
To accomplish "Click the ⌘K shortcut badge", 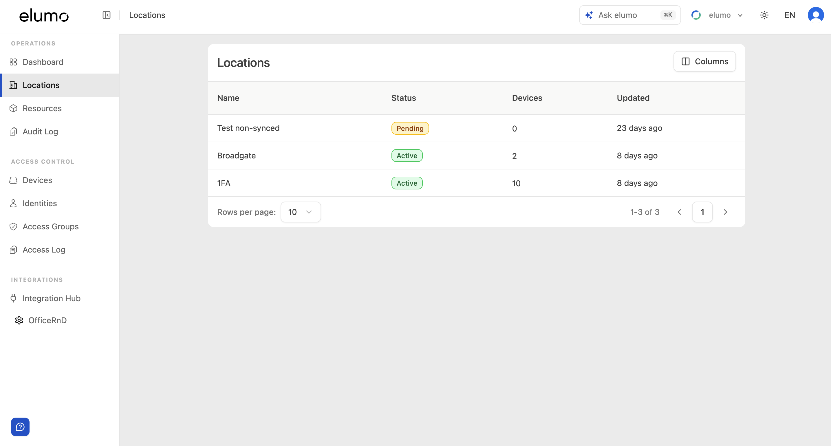I will coord(668,15).
